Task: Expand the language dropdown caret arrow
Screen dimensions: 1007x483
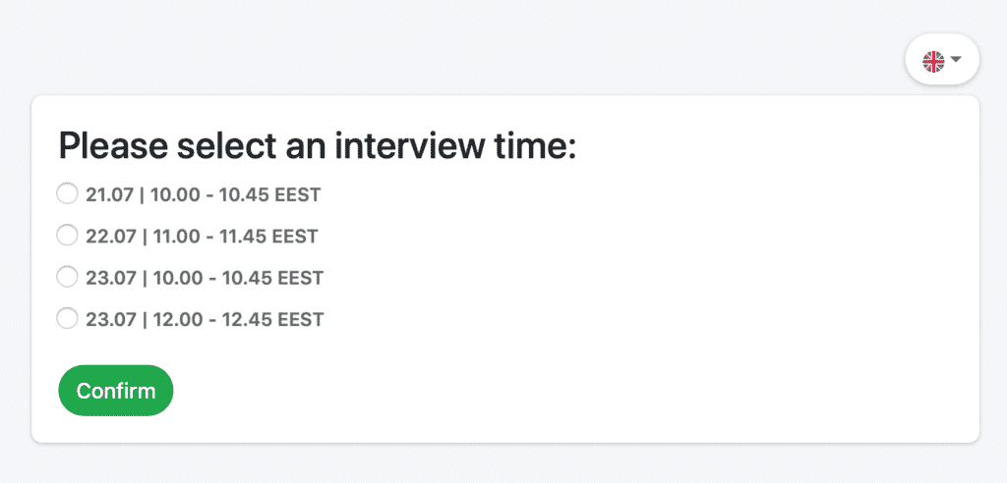Action: (x=956, y=59)
